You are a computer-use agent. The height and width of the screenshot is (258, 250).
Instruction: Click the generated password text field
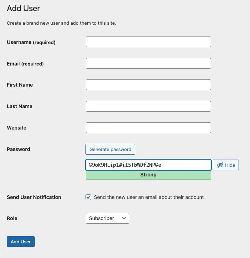[x=148, y=165]
